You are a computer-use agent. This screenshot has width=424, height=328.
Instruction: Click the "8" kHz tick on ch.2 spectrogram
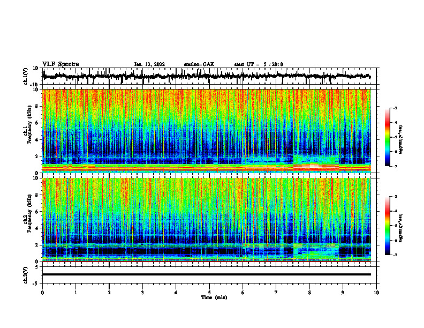pyautogui.click(x=37, y=195)
